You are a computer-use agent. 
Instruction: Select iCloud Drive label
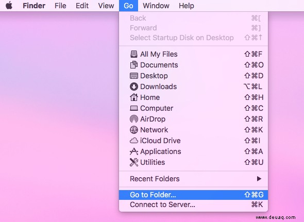click(x=160, y=141)
